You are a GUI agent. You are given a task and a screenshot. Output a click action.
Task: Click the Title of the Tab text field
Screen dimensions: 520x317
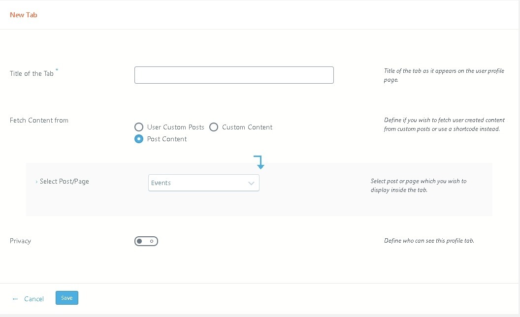click(234, 75)
